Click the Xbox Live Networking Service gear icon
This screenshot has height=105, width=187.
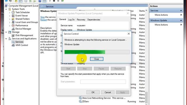coord(80,98)
